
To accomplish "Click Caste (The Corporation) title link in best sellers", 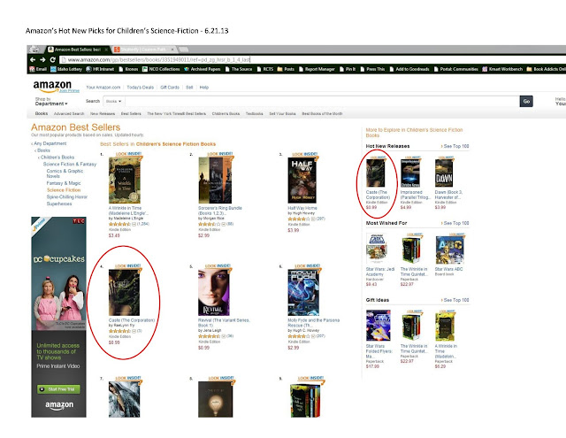I will click(x=132, y=320).
